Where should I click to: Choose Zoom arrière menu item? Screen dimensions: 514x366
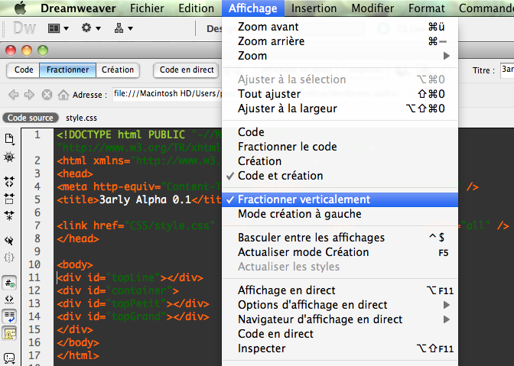pos(340,41)
